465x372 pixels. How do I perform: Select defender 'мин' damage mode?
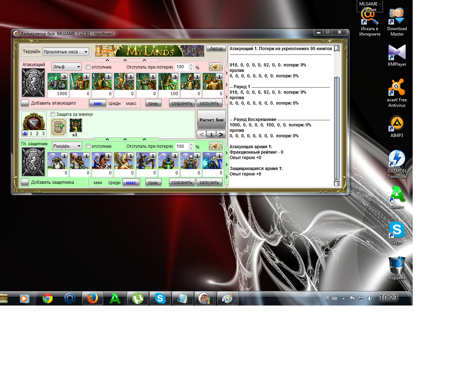tap(98, 183)
